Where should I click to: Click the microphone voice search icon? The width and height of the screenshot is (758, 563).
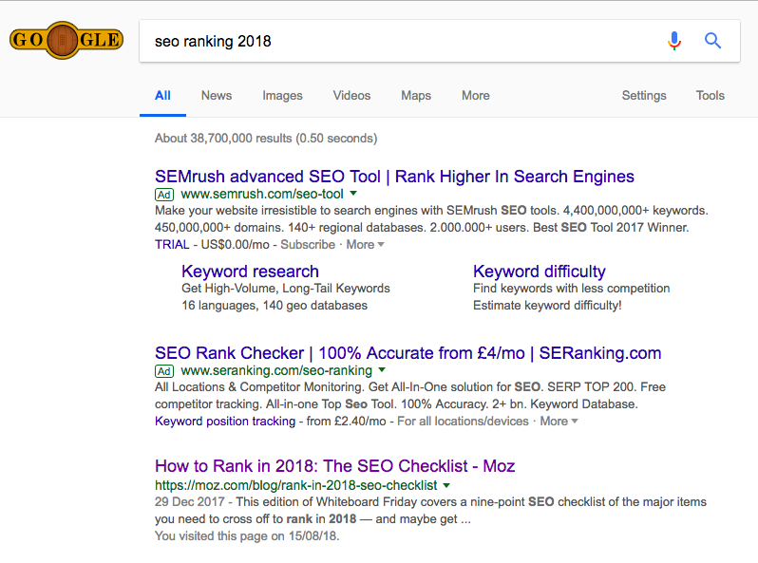(x=674, y=41)
